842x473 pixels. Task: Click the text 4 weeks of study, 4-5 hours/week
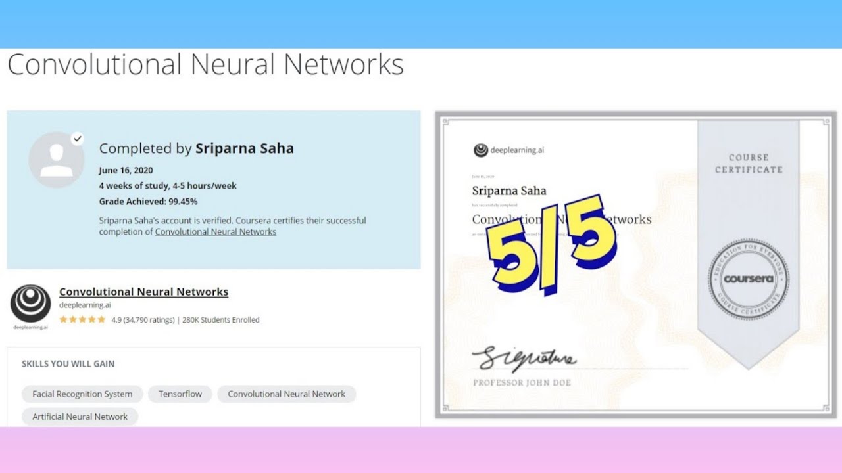coord(168,186)
